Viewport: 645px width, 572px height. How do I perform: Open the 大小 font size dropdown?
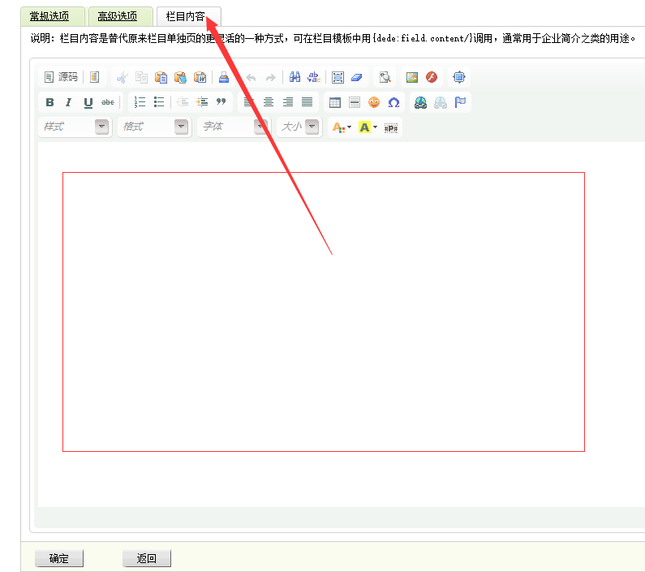click(x=312, y=127)
